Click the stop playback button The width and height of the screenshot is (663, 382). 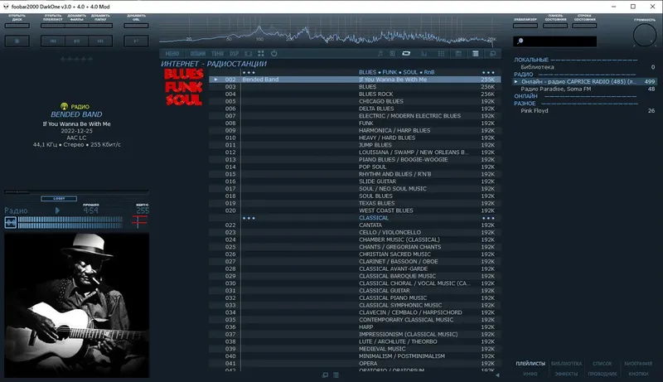tap(17, 41)
